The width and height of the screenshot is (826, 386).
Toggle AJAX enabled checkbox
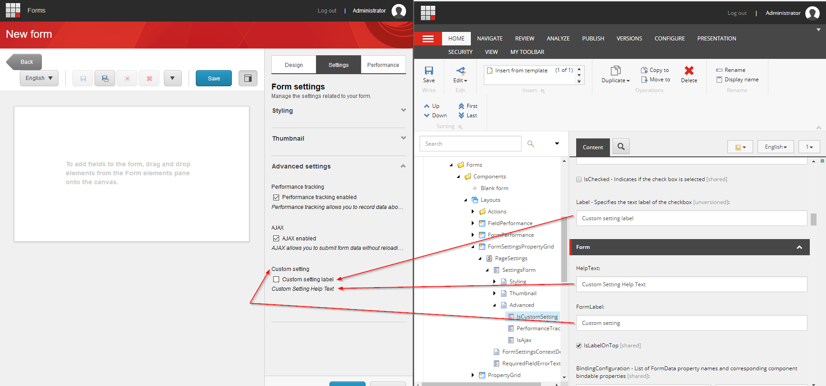tap(276, 239)
